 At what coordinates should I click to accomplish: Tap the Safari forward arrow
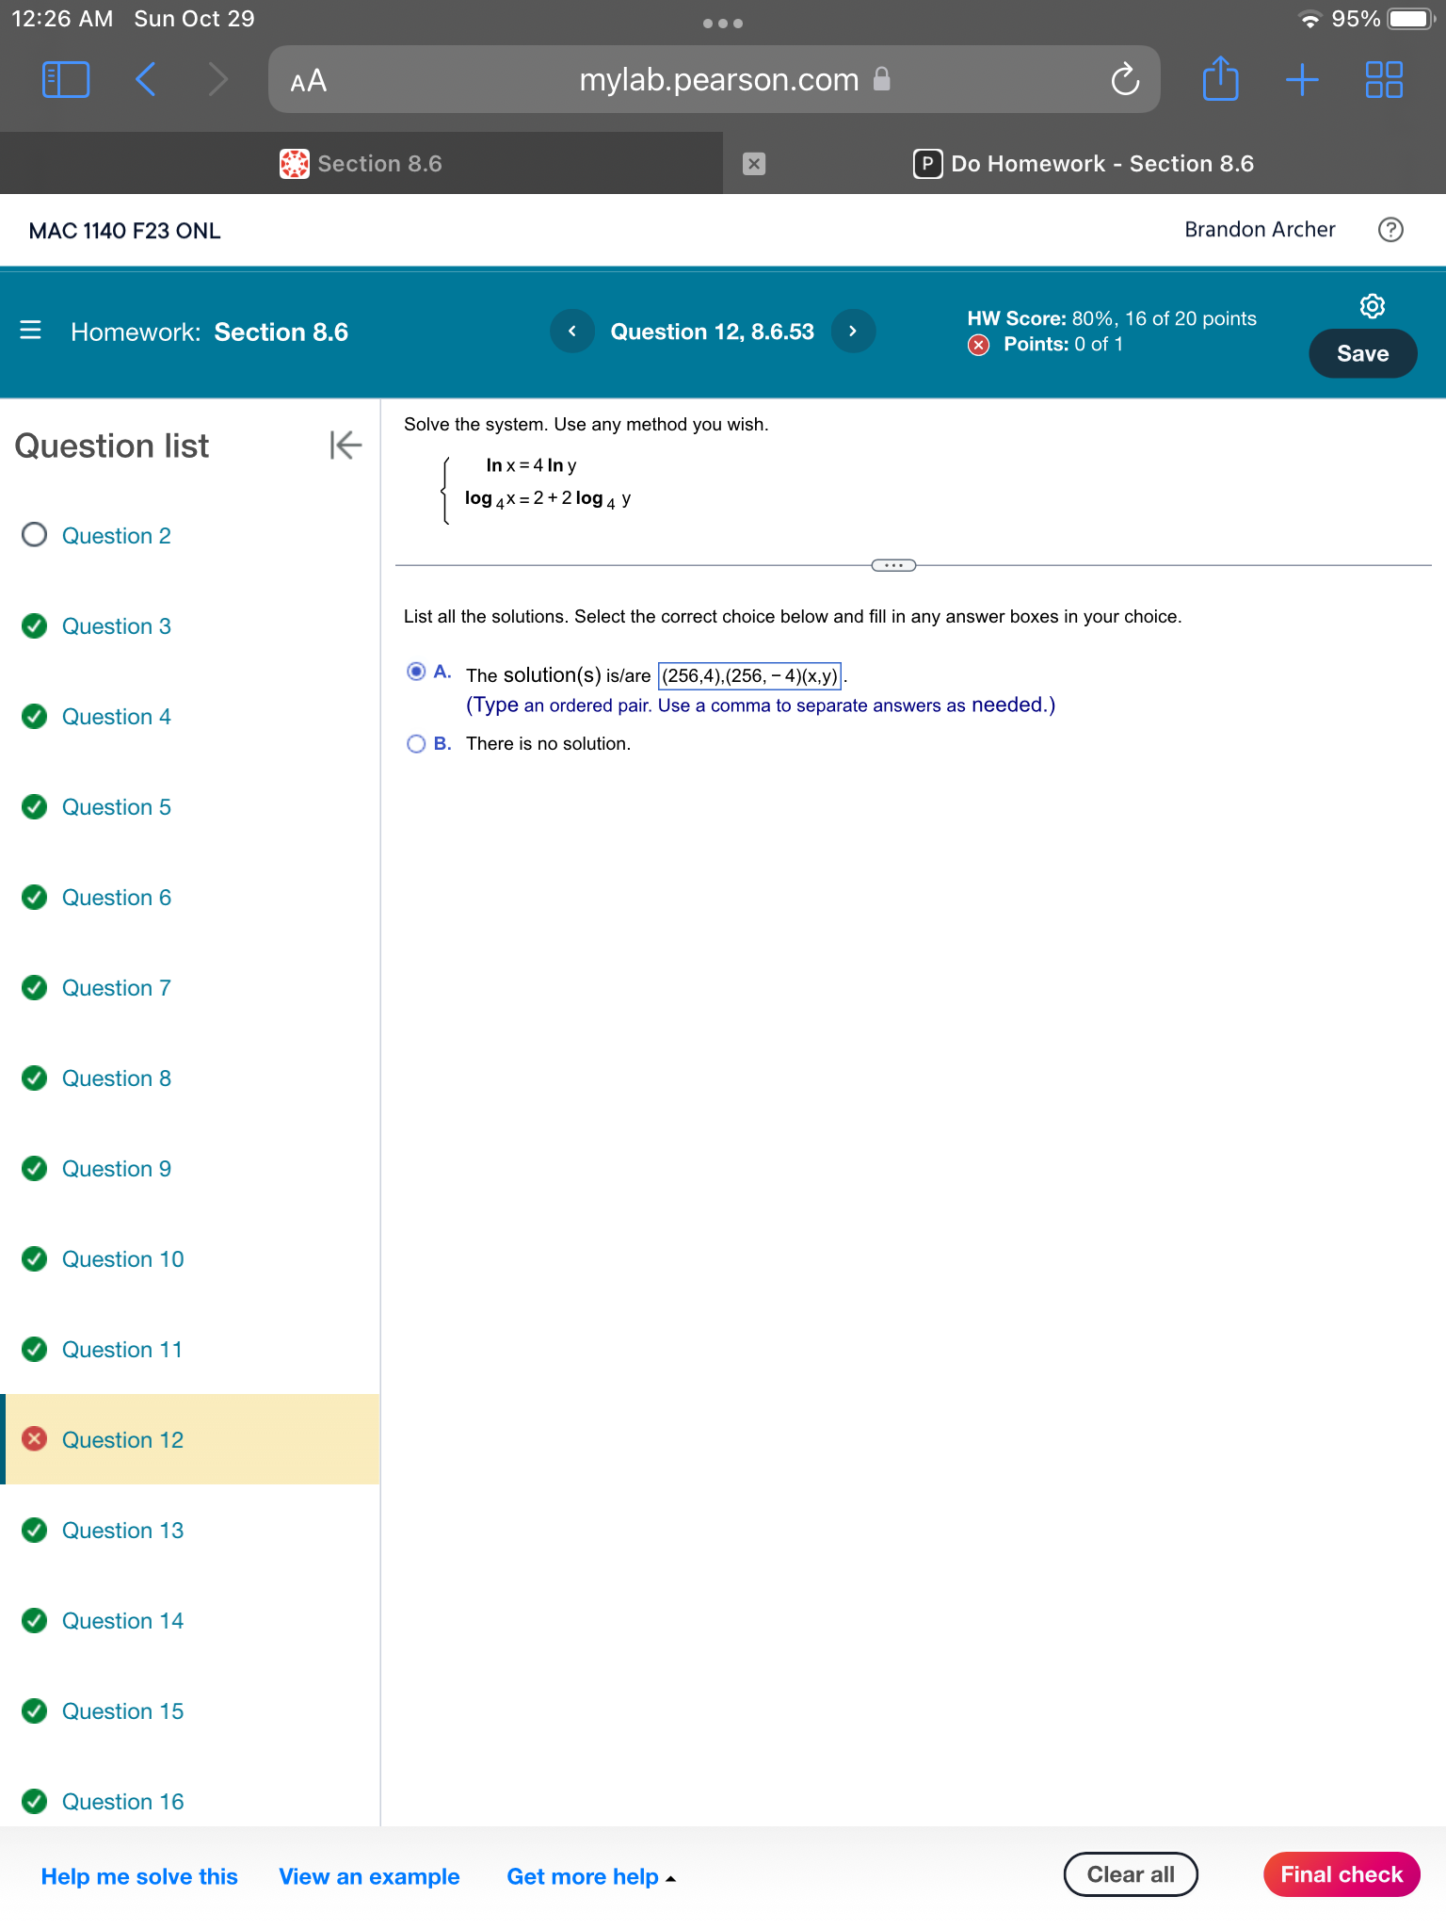[x=217, y=80]
